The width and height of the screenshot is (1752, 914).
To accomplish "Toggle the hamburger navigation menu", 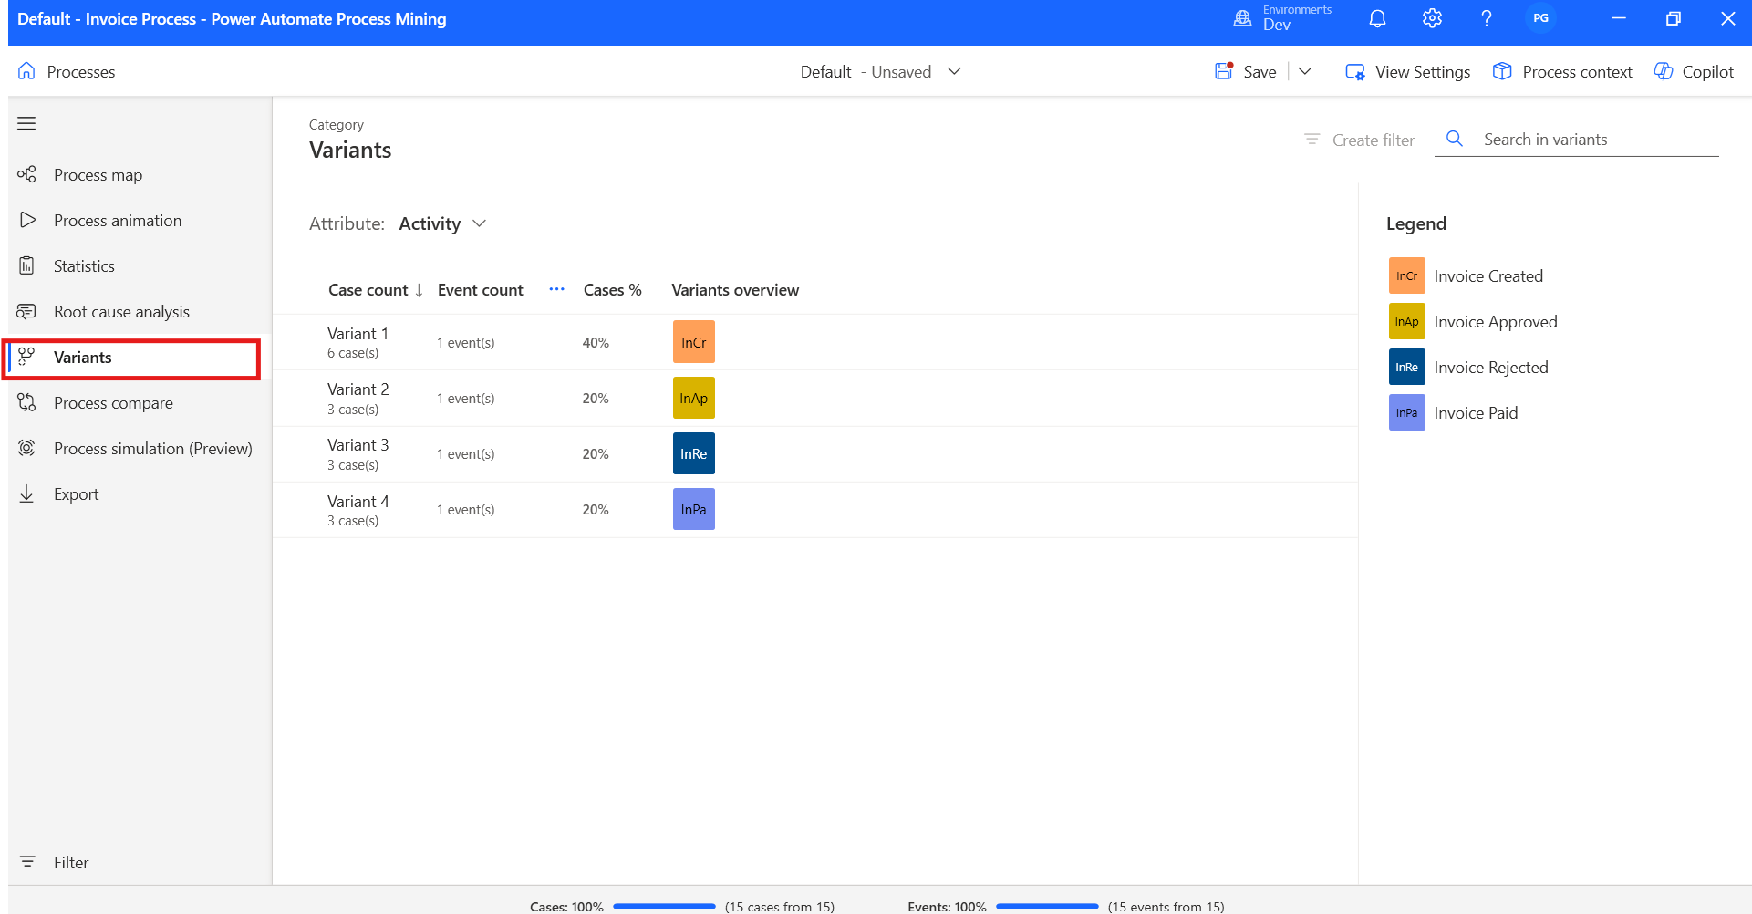I will coord(26,123).
